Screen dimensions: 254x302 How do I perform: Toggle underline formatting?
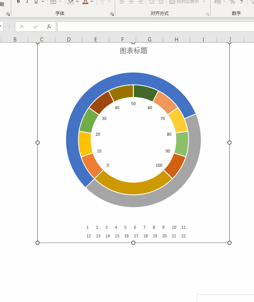[36, 1]
